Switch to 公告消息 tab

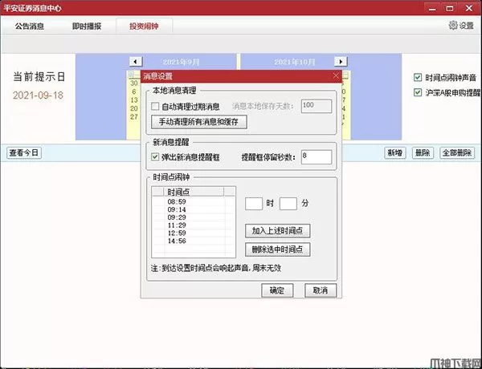30,26
